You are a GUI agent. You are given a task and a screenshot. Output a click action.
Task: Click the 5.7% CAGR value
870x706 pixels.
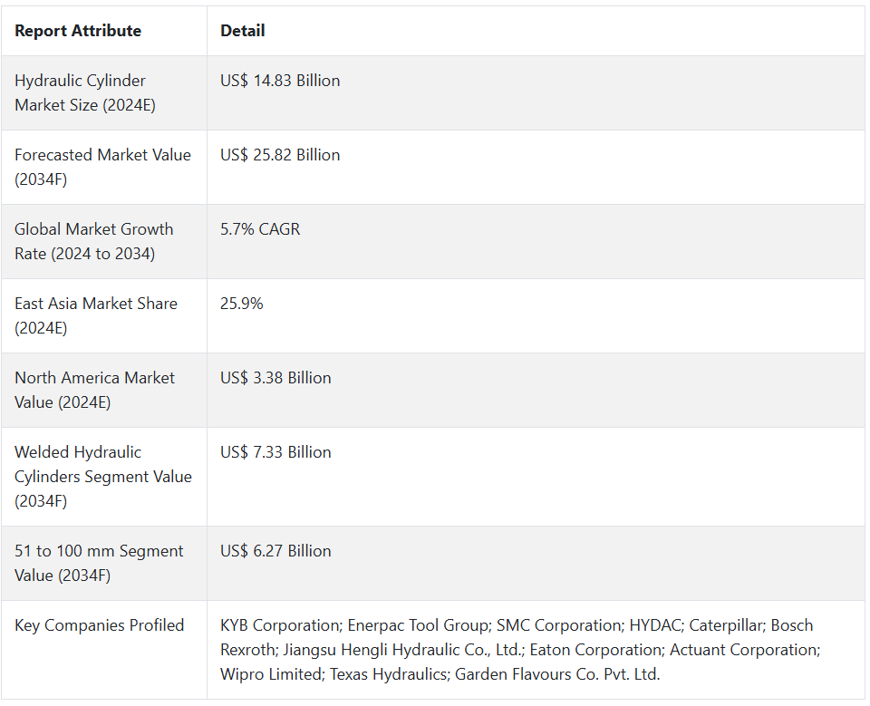(260, 229)
